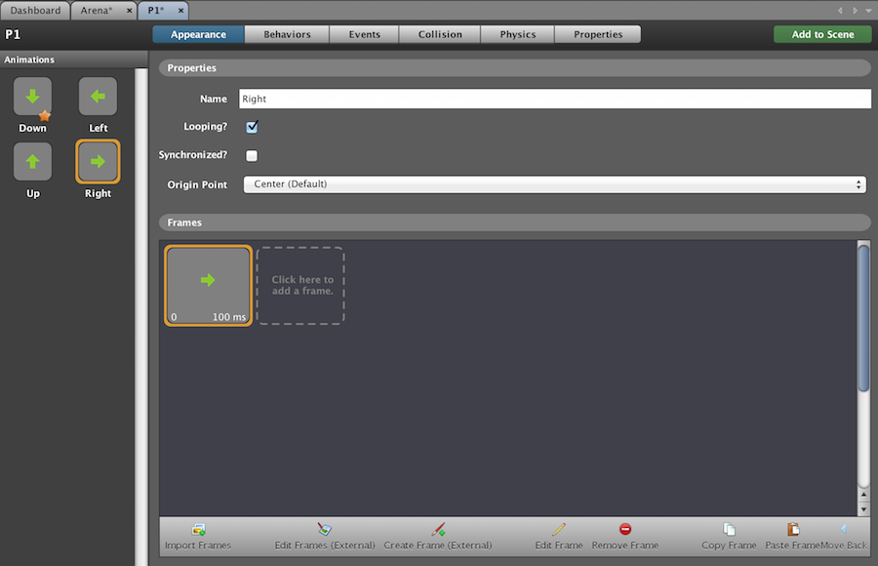Click the animation Name input field
The image size is (878, 566).
(x=555, y=99)
